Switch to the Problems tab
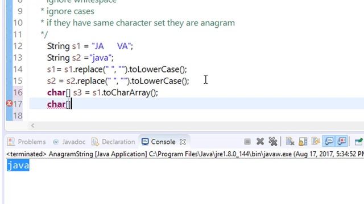 coord(27,142)
